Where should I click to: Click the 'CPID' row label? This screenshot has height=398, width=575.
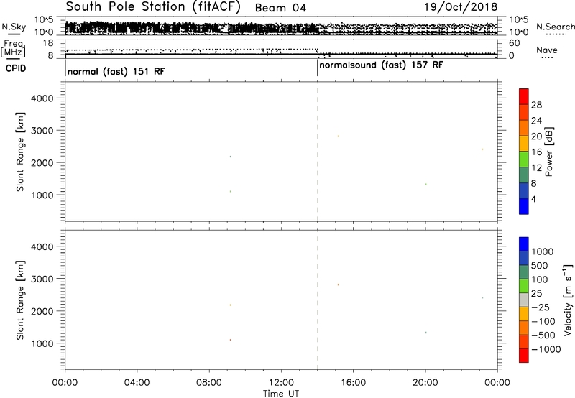tap(16, 68)
